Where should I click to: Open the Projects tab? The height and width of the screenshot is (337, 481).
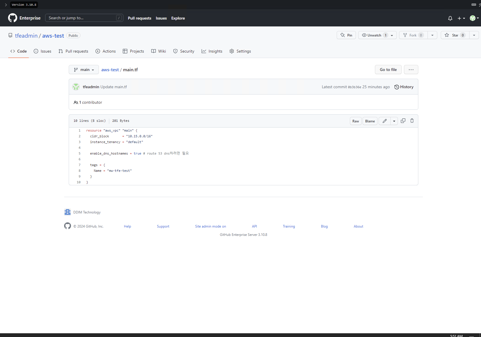[133, 51]
